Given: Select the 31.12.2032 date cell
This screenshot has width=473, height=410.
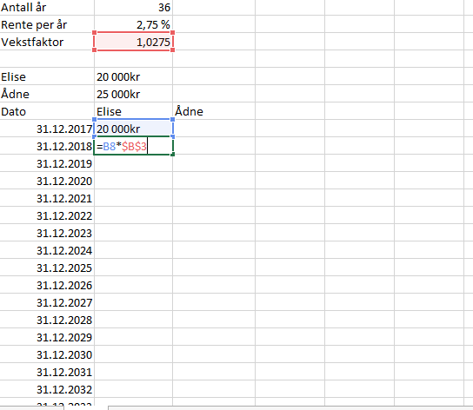Looking at the screenshot, I should (x=47, y=389).
